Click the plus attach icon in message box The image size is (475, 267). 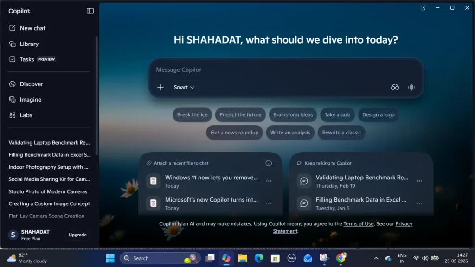pos(160,87)
